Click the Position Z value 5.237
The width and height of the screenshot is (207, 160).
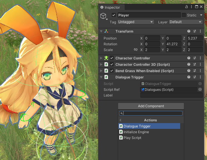point(195,38)
